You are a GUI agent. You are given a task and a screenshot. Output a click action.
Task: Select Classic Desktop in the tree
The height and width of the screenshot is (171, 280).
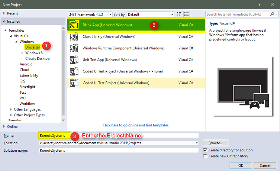tap(38, 58)
